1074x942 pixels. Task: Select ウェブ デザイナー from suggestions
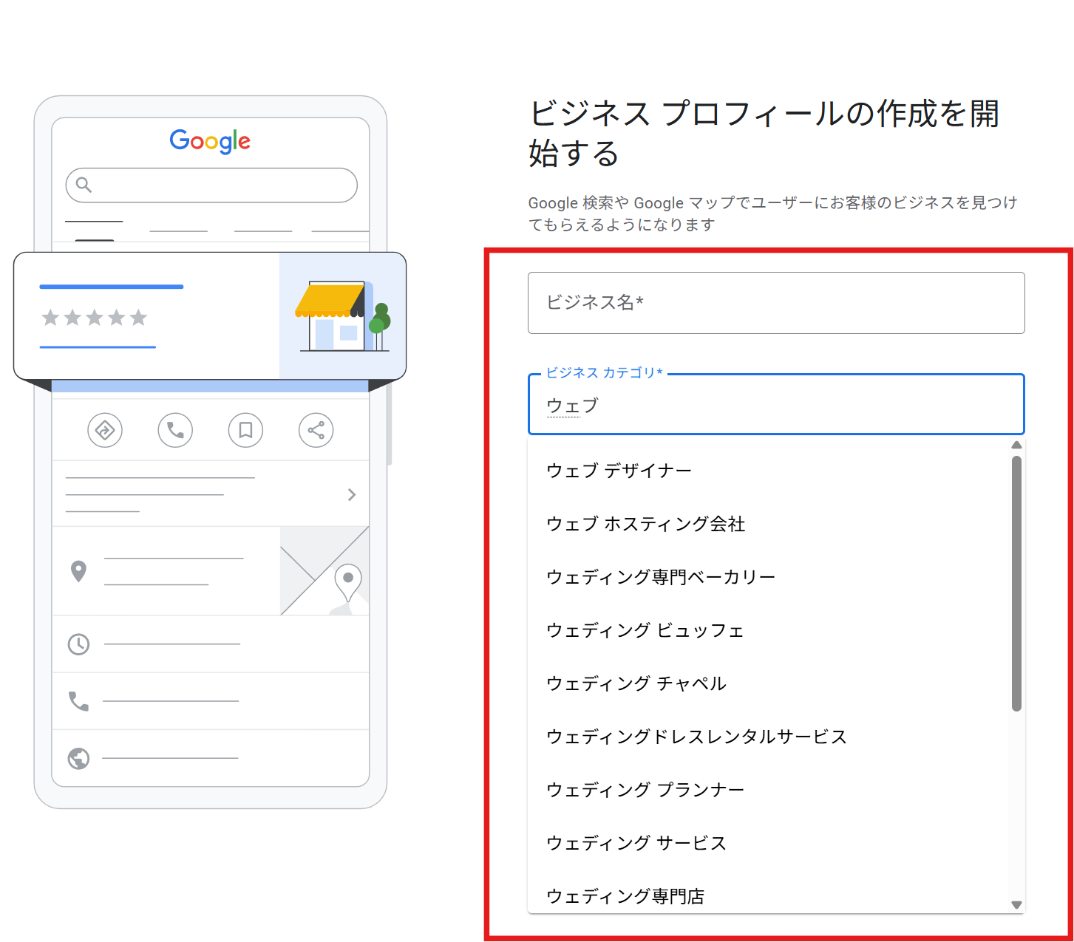[619, 471]
